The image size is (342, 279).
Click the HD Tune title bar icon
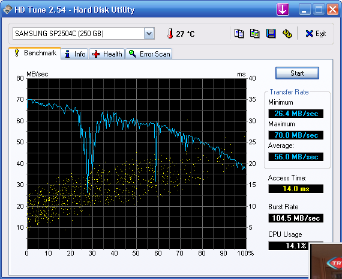(x=8, y=9)
